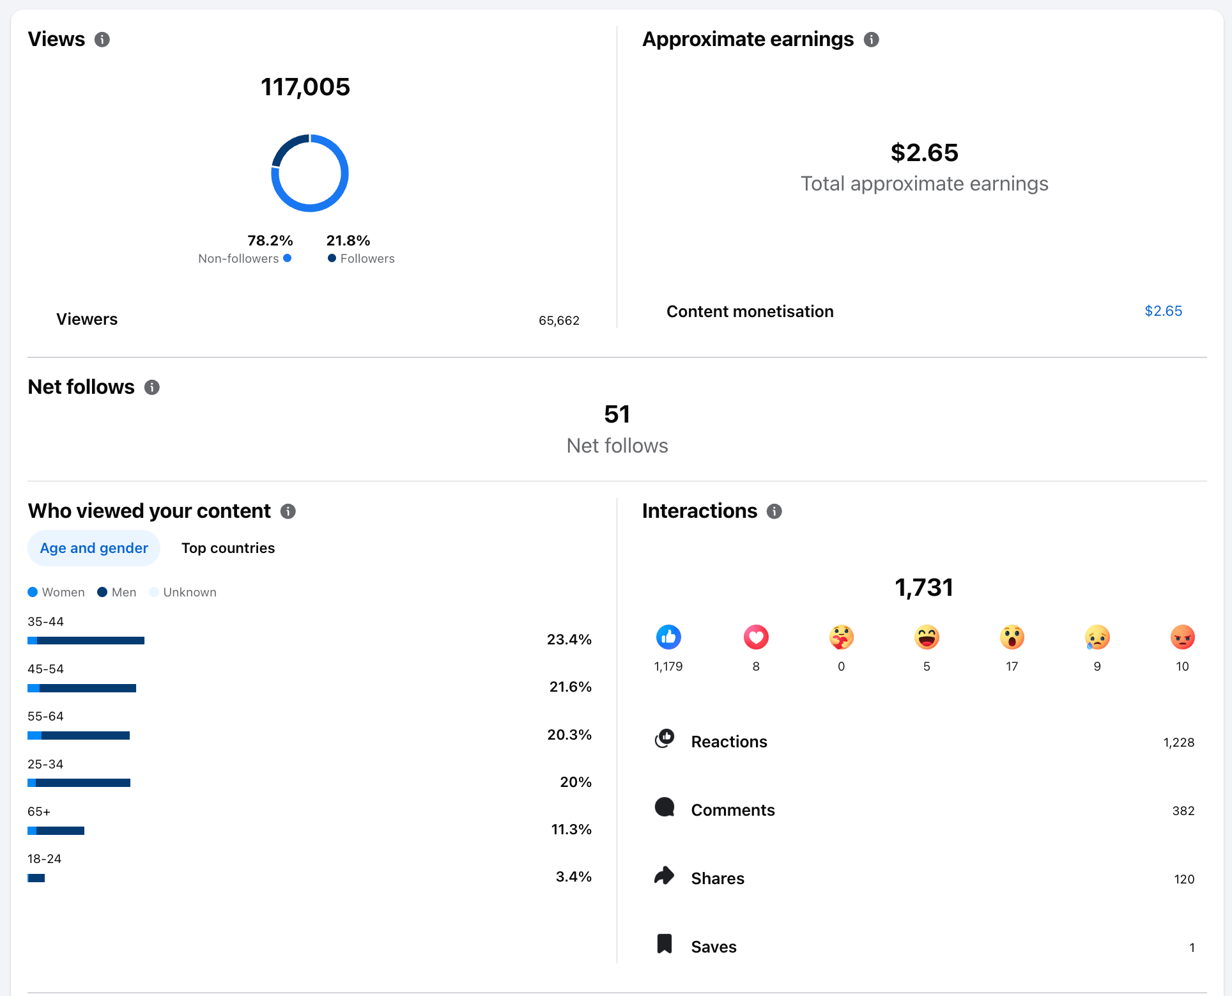Screen dimensions: 1232x996
Task: Click the Sad reaction emoji
Action: pyautogui.click(x=1097, y=637)
